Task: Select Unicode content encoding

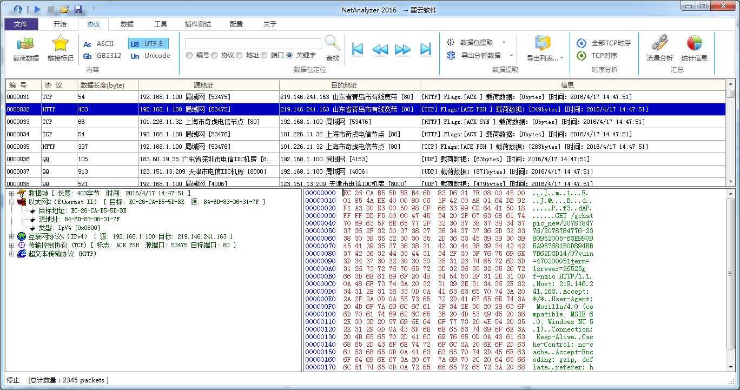Action: coord(150,56)
